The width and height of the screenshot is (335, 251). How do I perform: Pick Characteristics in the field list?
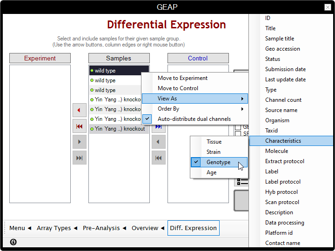click(x=283, y=141)
